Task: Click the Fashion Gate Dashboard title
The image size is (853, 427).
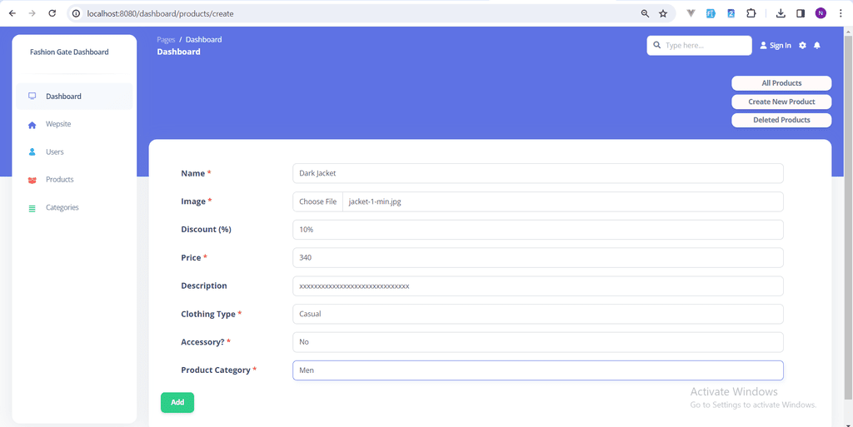Action: 69,52
